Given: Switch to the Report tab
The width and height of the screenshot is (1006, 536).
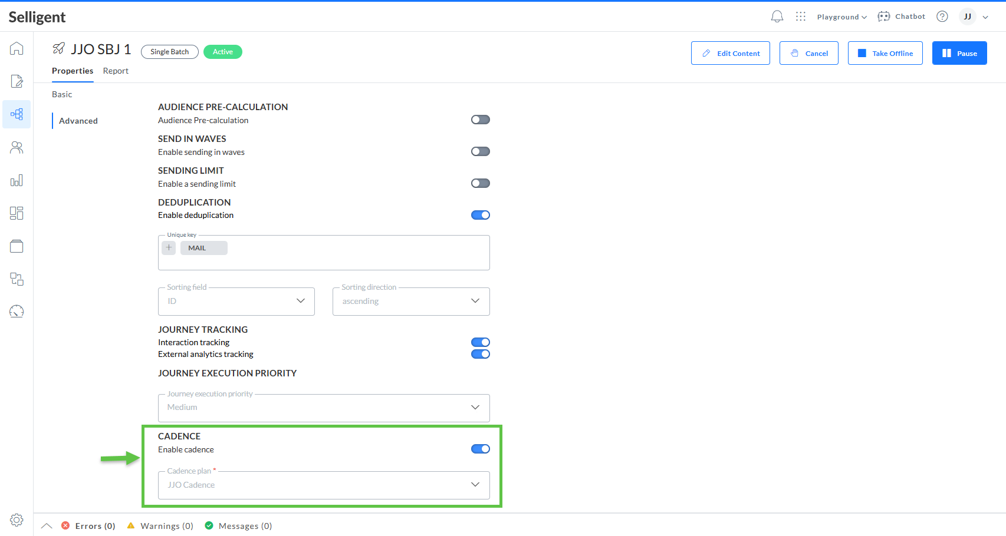Looking at the screenshot, I should pos(116,71).
